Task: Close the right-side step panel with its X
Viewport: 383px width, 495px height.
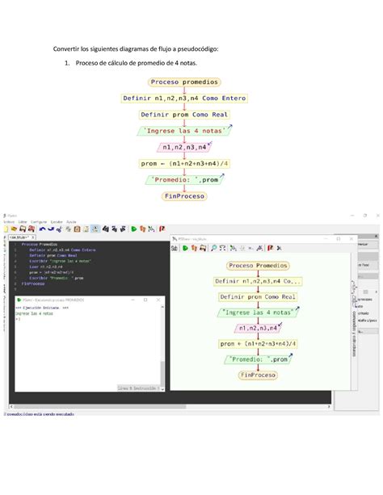Action: click(376, 236)
